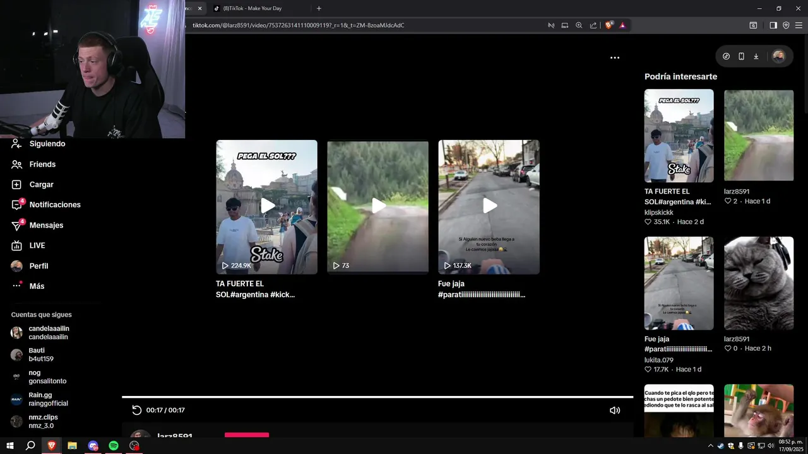Screen dimensions: 808x454
Task: Open Rain.gg rainggofficial account
Action: (48, 399)
